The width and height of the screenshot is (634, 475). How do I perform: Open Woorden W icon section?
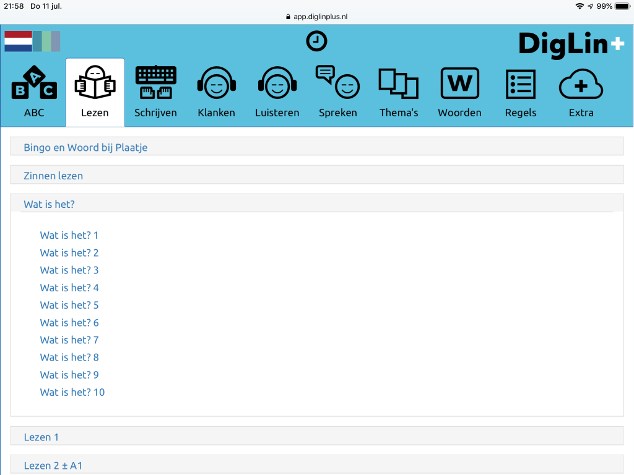pos(459,92)
